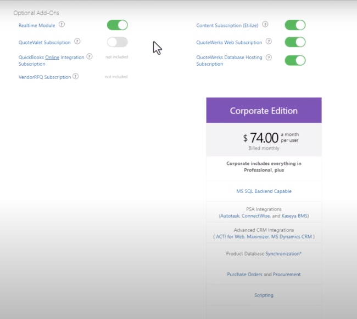Show VendorRFQ Subscription help tooltip icon
The image size is (357, 319).
point(76,76)
